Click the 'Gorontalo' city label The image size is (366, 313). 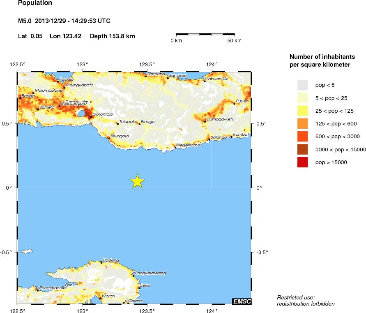[x=103, y=114]
